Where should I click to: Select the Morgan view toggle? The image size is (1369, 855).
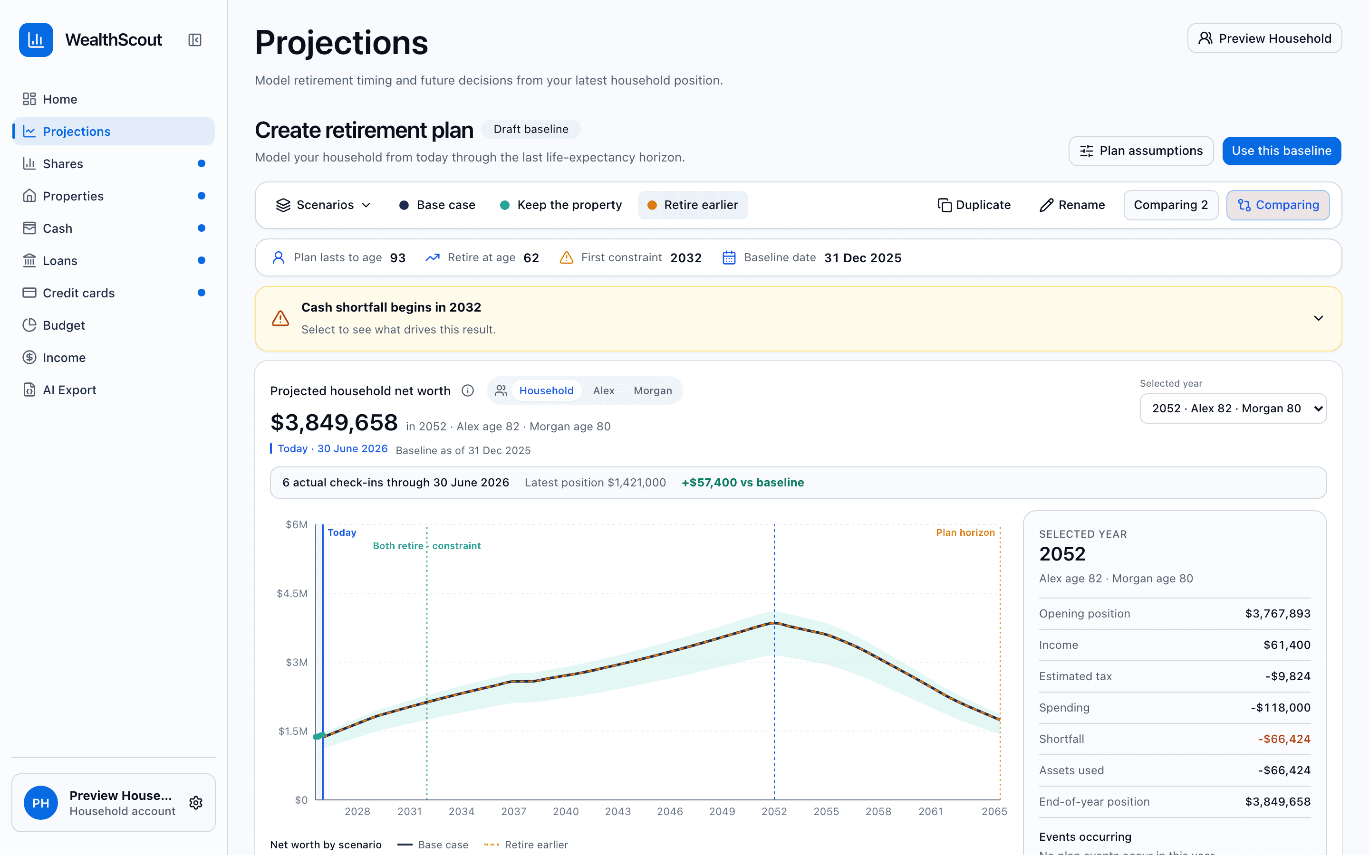pos(653,390)
